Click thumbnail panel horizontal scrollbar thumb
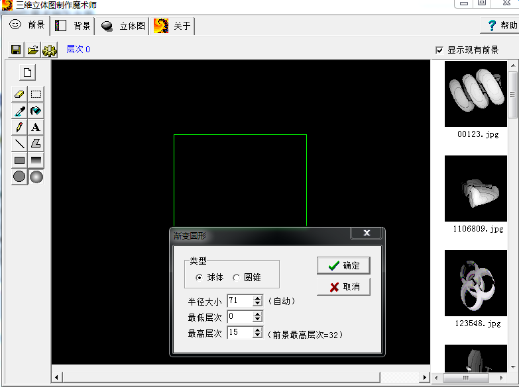 click(x=466, y=378)
